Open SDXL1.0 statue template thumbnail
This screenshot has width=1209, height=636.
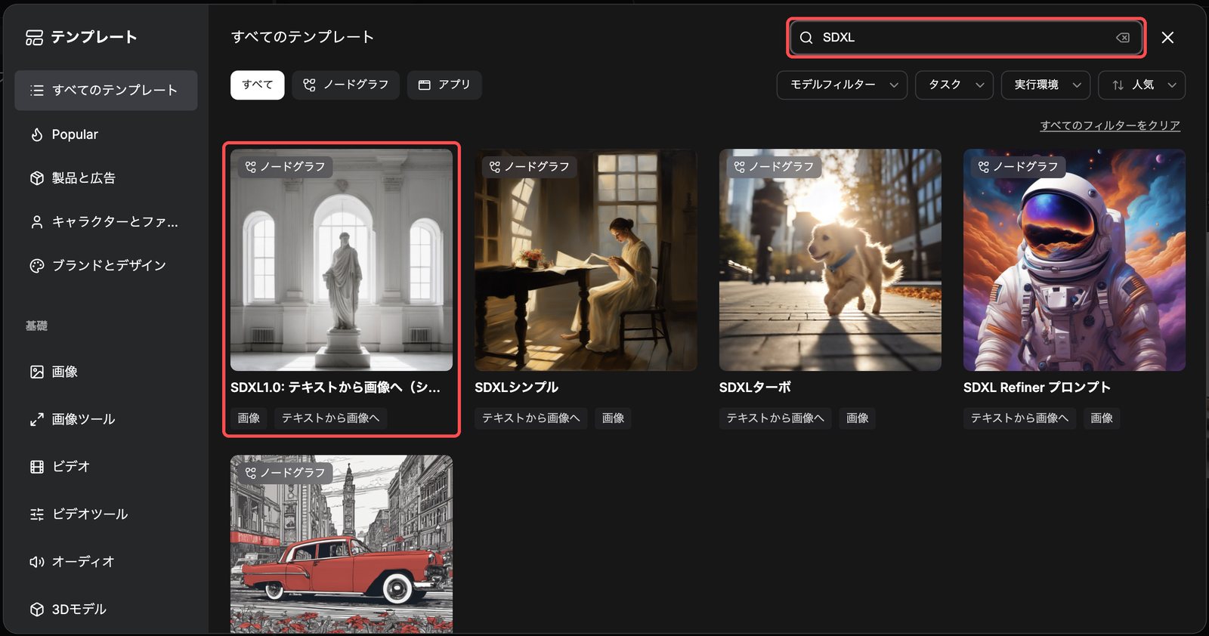click(x=342, y=260)
